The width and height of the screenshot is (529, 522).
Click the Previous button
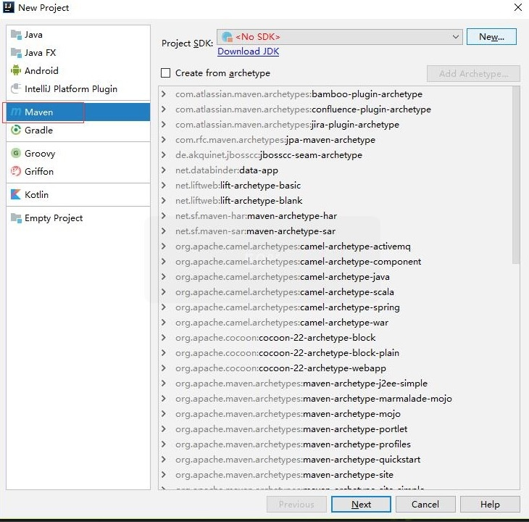coord(296,504)
